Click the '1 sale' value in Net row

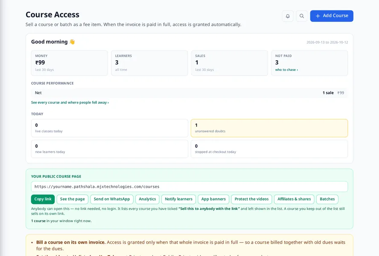(x=328, y=93)
